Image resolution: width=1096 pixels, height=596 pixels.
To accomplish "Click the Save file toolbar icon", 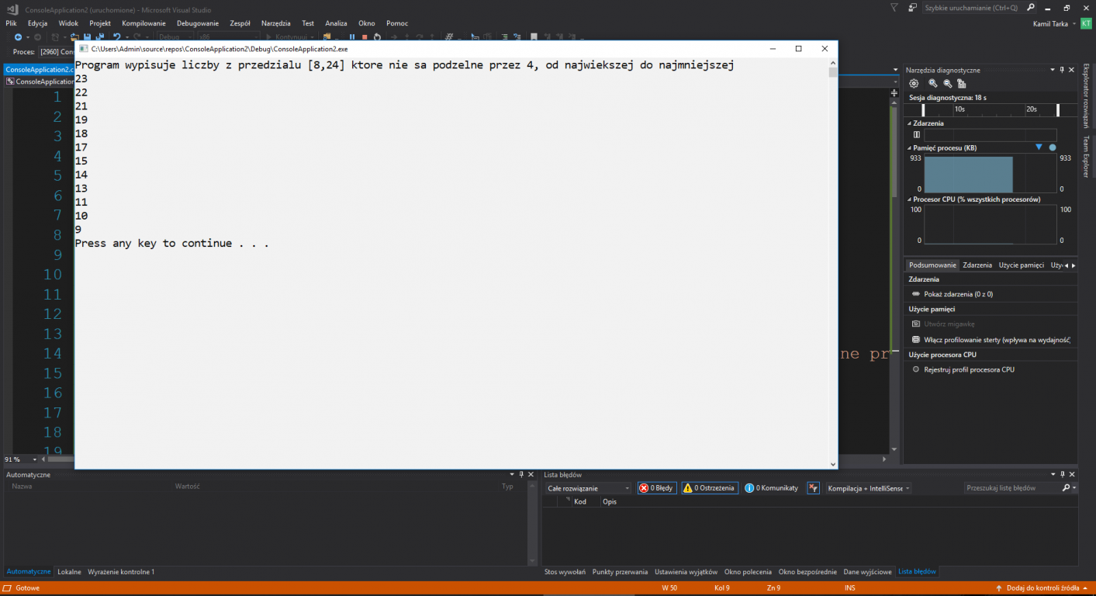I will click(87, 36).
